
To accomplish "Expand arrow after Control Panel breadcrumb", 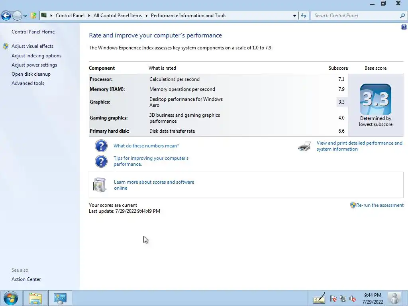I will coord(89,16).
